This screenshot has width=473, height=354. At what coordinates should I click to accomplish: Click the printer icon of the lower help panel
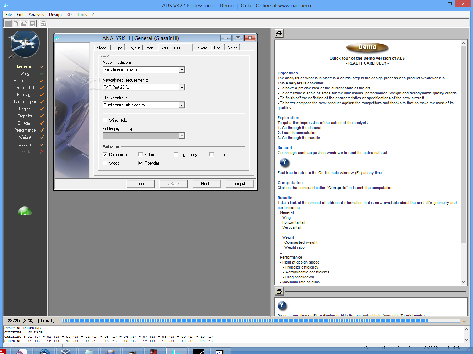point(279,291)
